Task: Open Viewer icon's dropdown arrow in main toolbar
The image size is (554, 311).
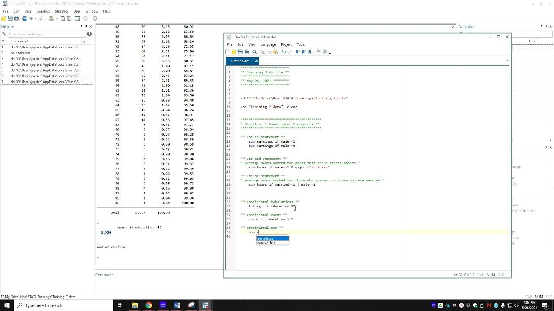Action: (x=35, y=19)
